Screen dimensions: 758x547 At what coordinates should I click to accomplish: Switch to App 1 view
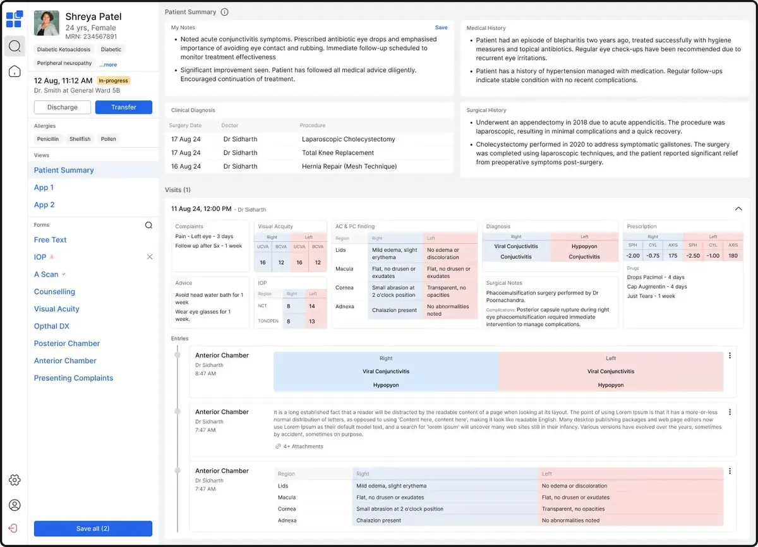44,188
